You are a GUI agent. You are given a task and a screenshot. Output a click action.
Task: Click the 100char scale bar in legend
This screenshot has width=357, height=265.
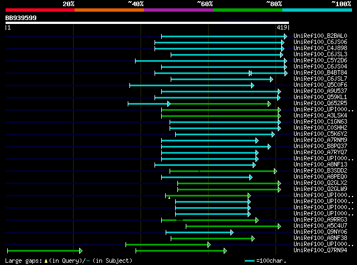pos(249,261)
